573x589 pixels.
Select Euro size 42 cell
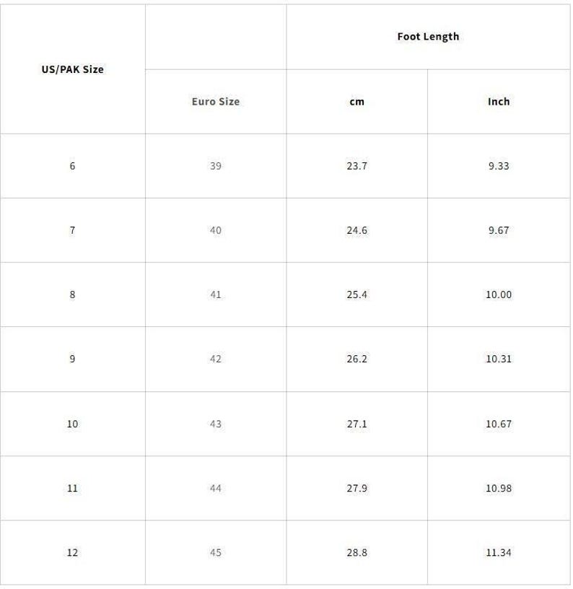[216, 359]
